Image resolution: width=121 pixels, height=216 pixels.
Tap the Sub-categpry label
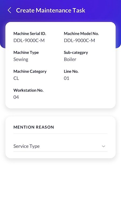point(76,53)
